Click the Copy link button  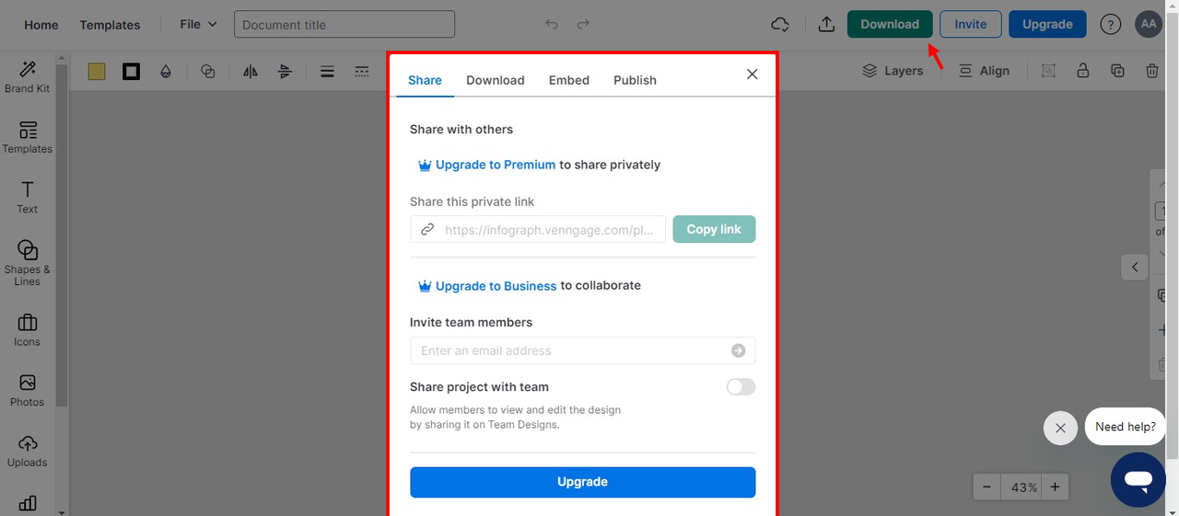tap(714, 229)
